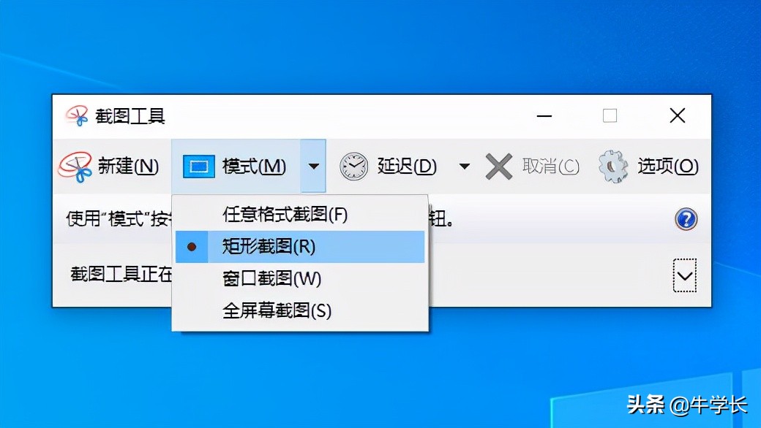Open the dropdown arrow next to 模式

[313, 166]
